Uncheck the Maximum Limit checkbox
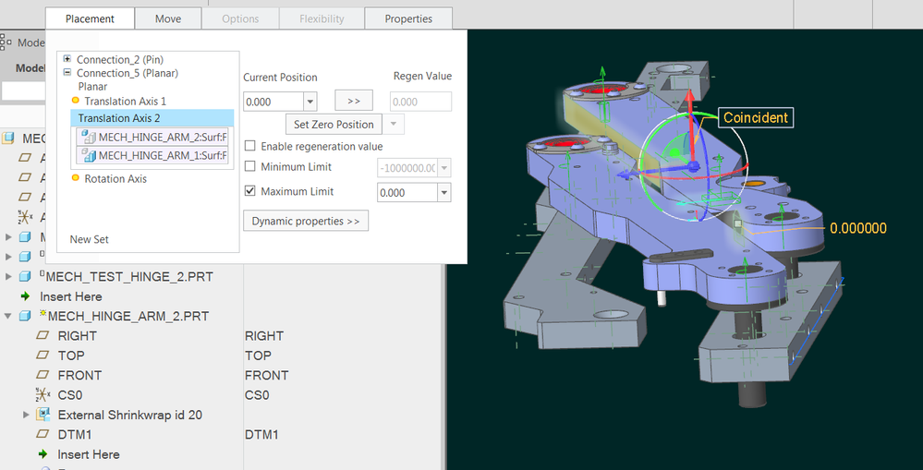The image size is (923, 470). coord(250,191)
